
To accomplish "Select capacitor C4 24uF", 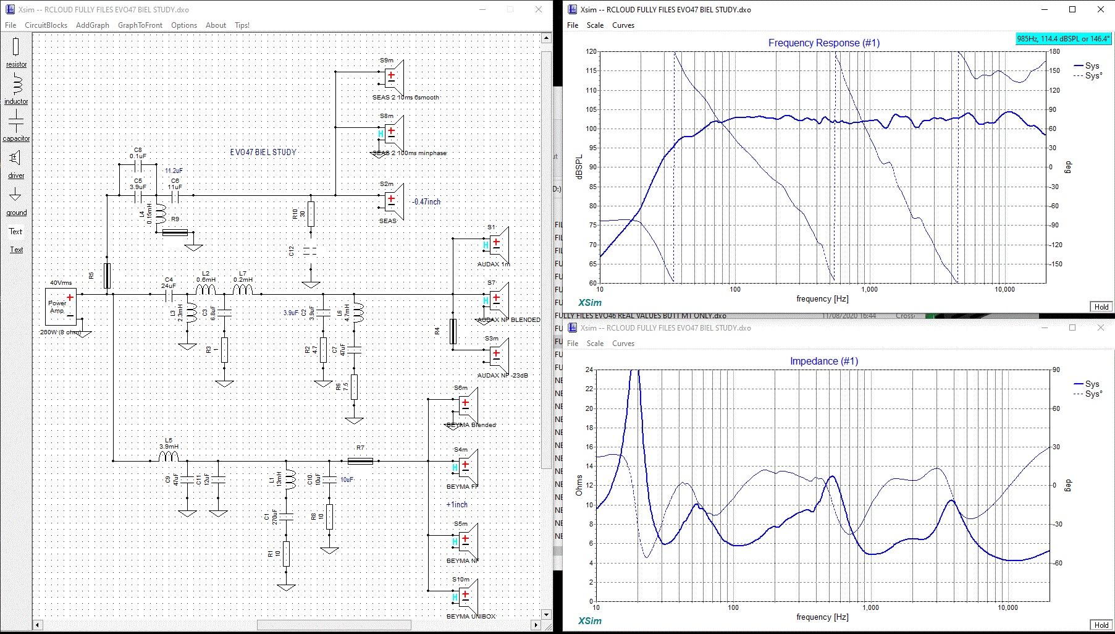I will [x=168, y=294].
